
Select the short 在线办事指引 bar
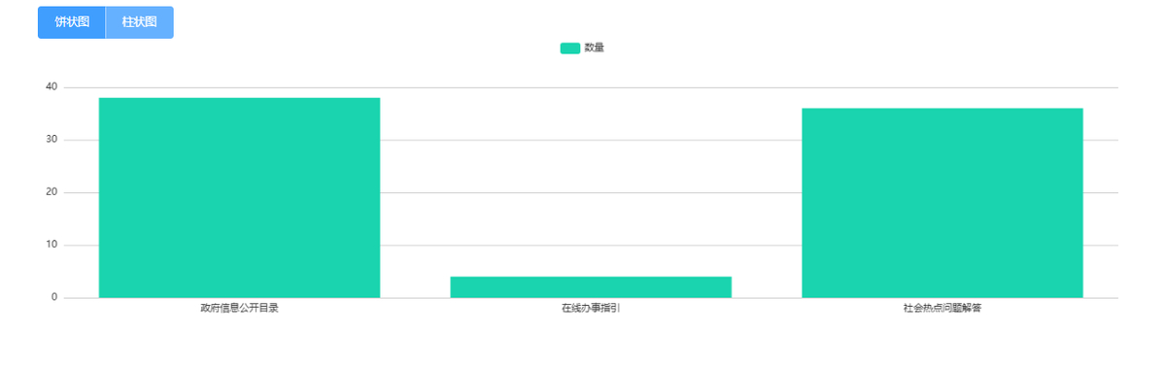(591, 287)
